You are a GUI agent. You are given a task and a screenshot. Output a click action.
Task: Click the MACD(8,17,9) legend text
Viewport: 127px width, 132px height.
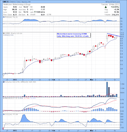click(20, 98)
